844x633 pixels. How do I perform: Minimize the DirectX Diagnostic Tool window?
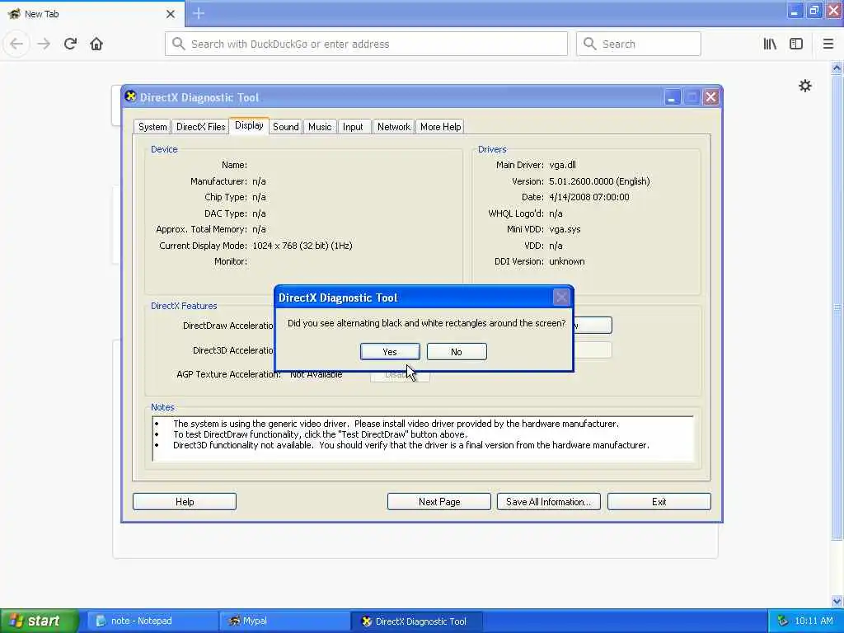pos(672,97)
